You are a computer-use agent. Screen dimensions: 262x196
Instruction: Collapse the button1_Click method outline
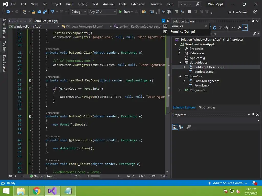tap(30, 53)
